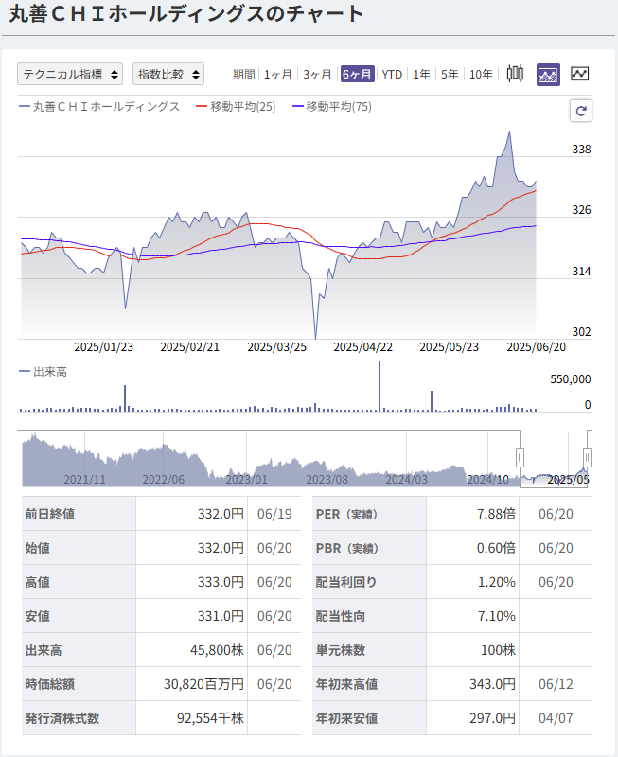Select the area chart view icon
Viewport: 618px width, 757px height.
[548, 75]
